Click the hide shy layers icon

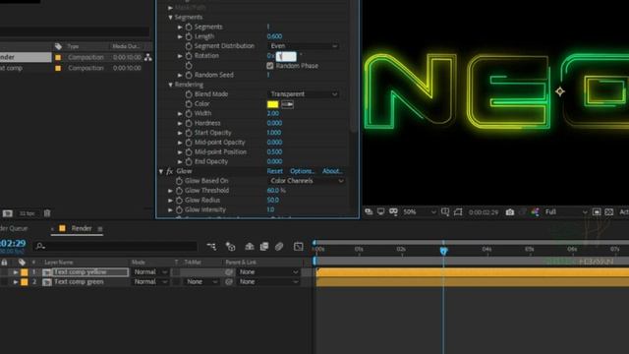click(x=249, y=247)
